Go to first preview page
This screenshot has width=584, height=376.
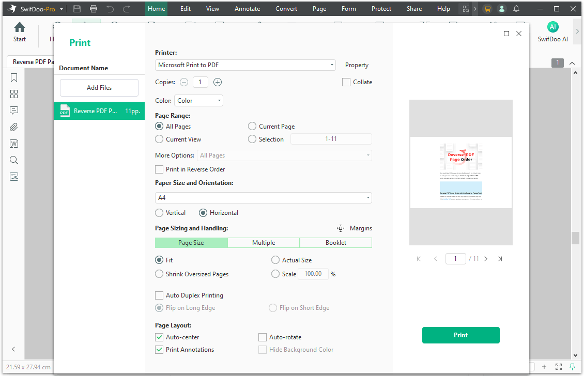point(419,259)
